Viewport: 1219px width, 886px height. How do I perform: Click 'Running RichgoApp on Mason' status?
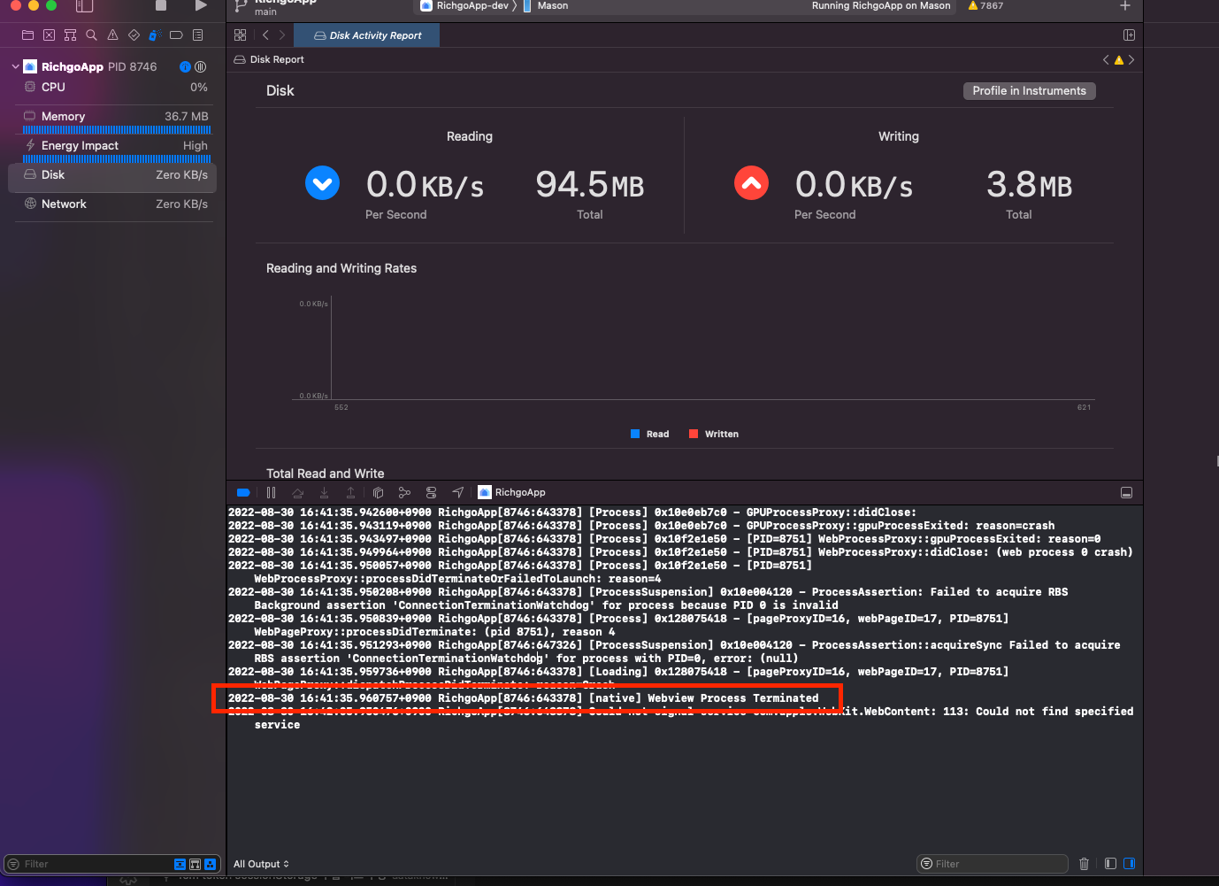[881, 5]
